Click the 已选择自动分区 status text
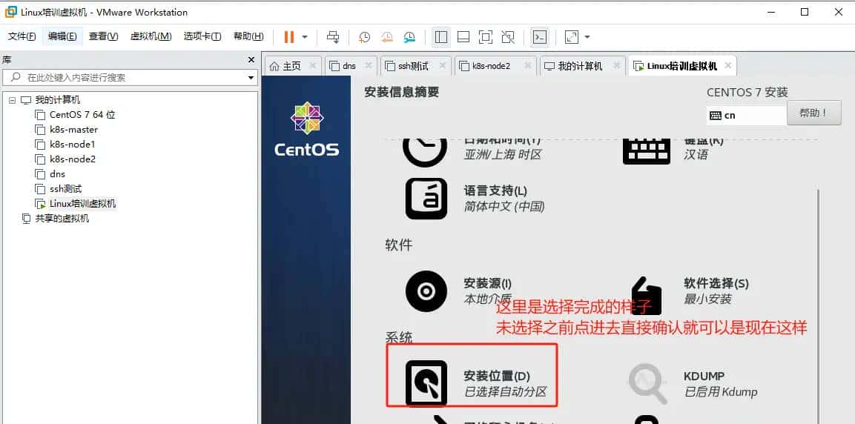855x424 pixels. [x=505, y=392]
